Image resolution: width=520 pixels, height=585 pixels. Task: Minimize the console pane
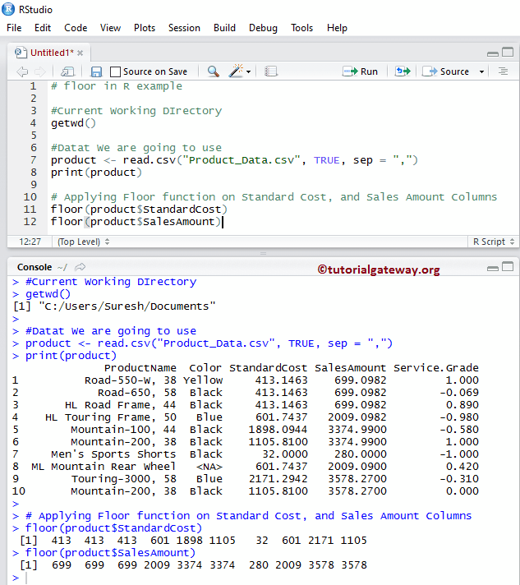[x=493, y=268]
